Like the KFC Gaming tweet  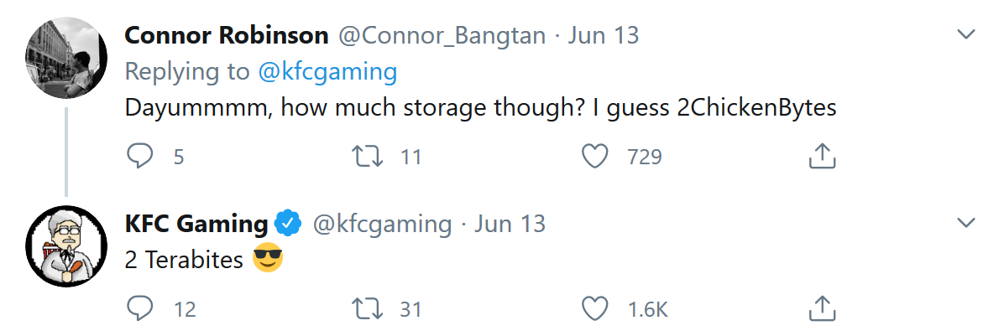click(x=595, y=309)
